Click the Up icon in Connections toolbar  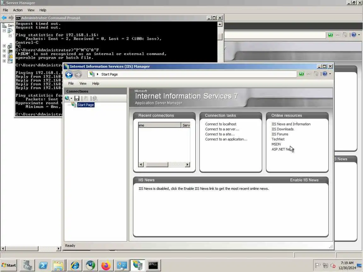coord(86,98)
